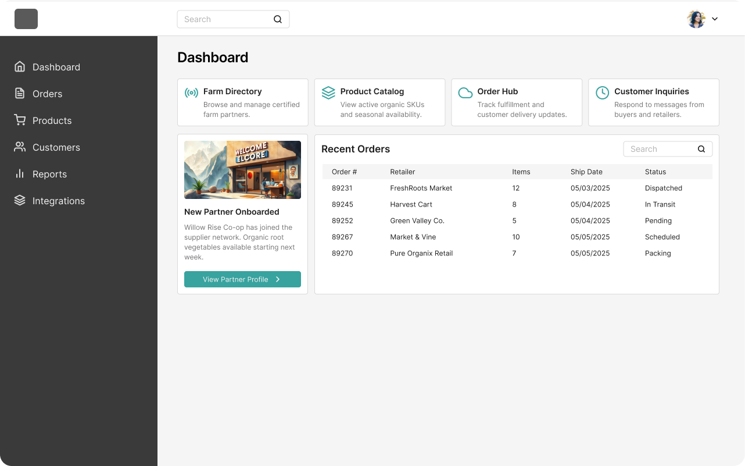Select order number 89270

coord(342,253)
